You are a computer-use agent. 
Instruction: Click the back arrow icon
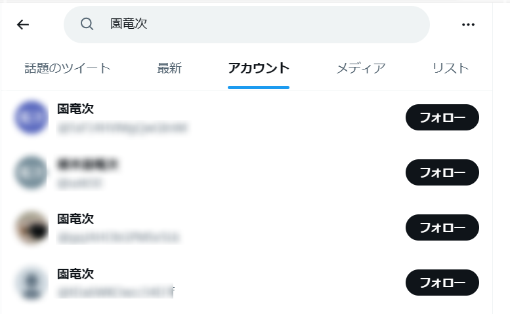tap(23, 24)
